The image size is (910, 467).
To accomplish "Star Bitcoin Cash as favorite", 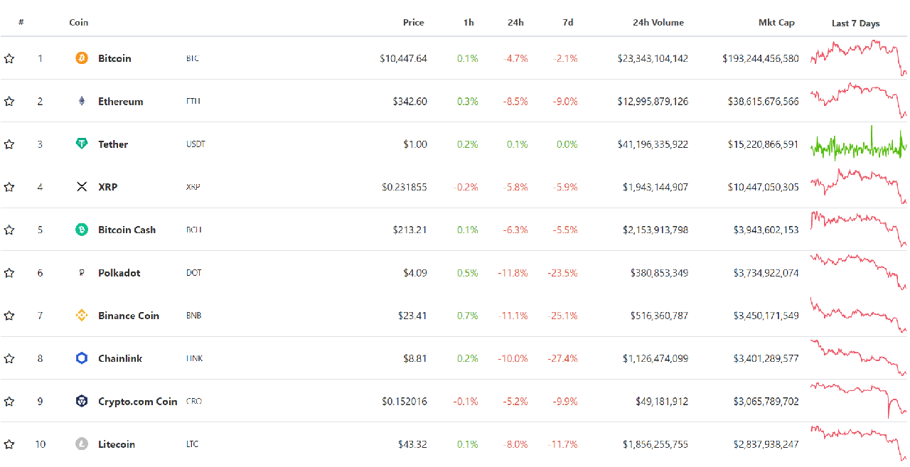I will 9,230.
